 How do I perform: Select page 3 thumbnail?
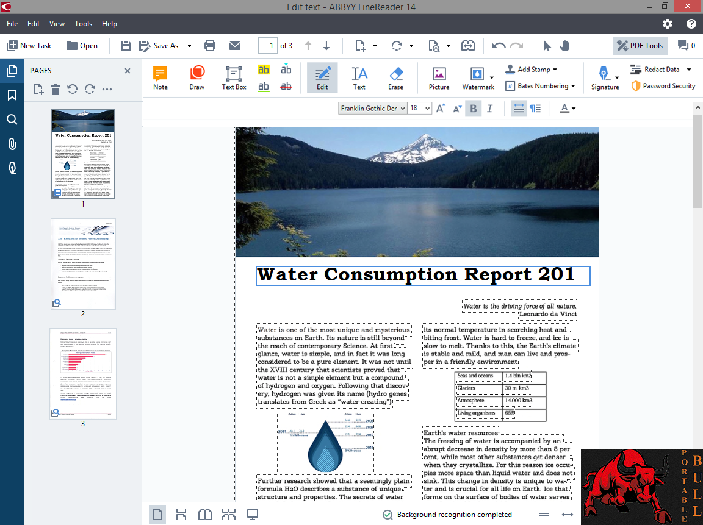(83, 374)
